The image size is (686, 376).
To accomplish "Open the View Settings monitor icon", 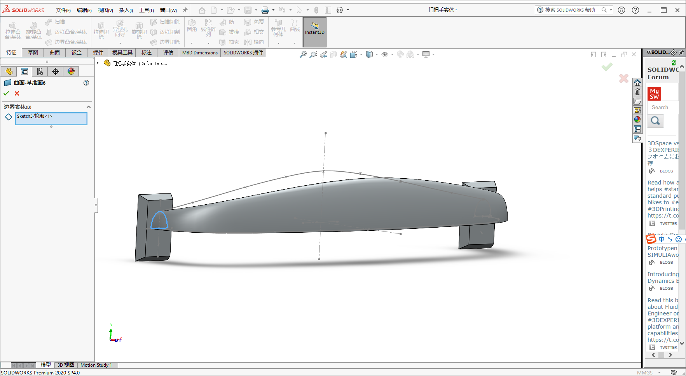I will 426,54.
